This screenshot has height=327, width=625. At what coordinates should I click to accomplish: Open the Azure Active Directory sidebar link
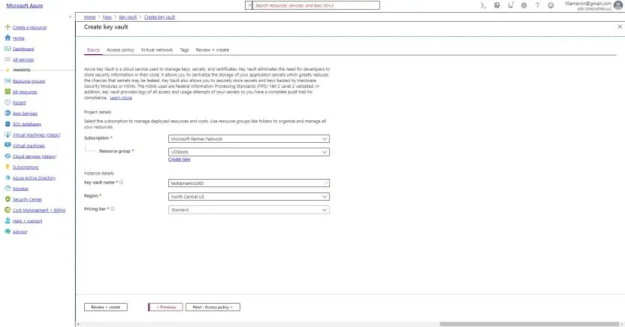[x=34, y=178]
